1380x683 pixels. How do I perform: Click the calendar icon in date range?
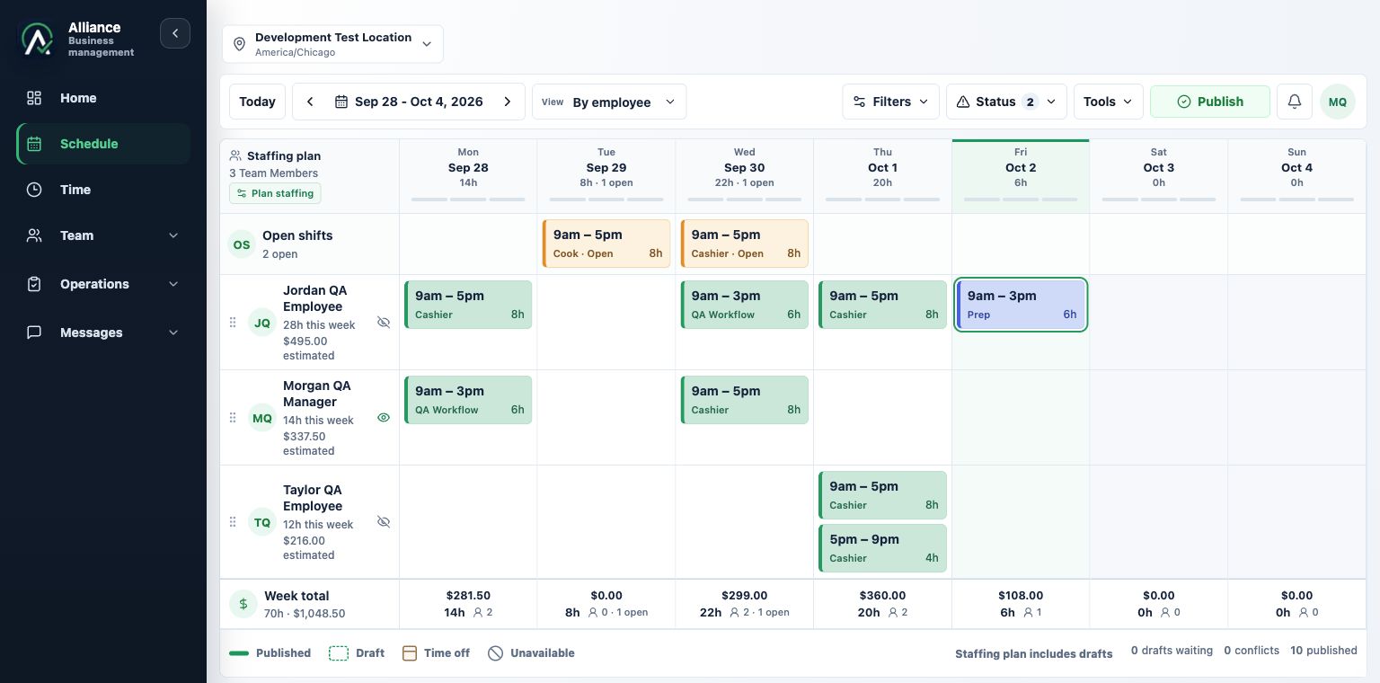point(341,102)
